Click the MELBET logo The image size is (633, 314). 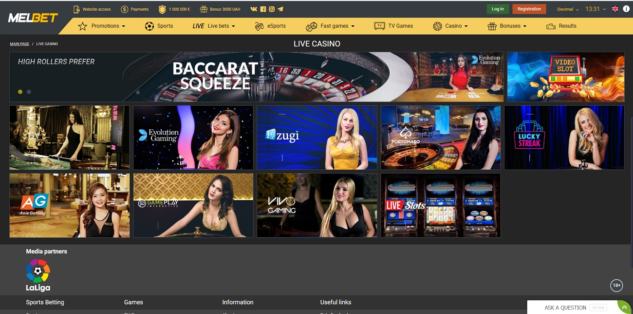pyautogui.click(x=33, y=18)
